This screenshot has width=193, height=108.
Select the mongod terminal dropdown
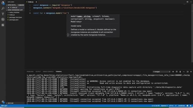coord(162,72)
